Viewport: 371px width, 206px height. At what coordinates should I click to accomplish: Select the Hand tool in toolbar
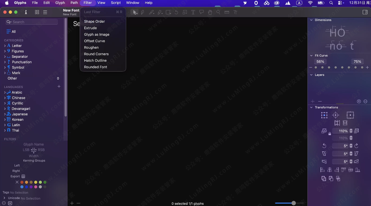pyautogui.click(x=210, y=12)
